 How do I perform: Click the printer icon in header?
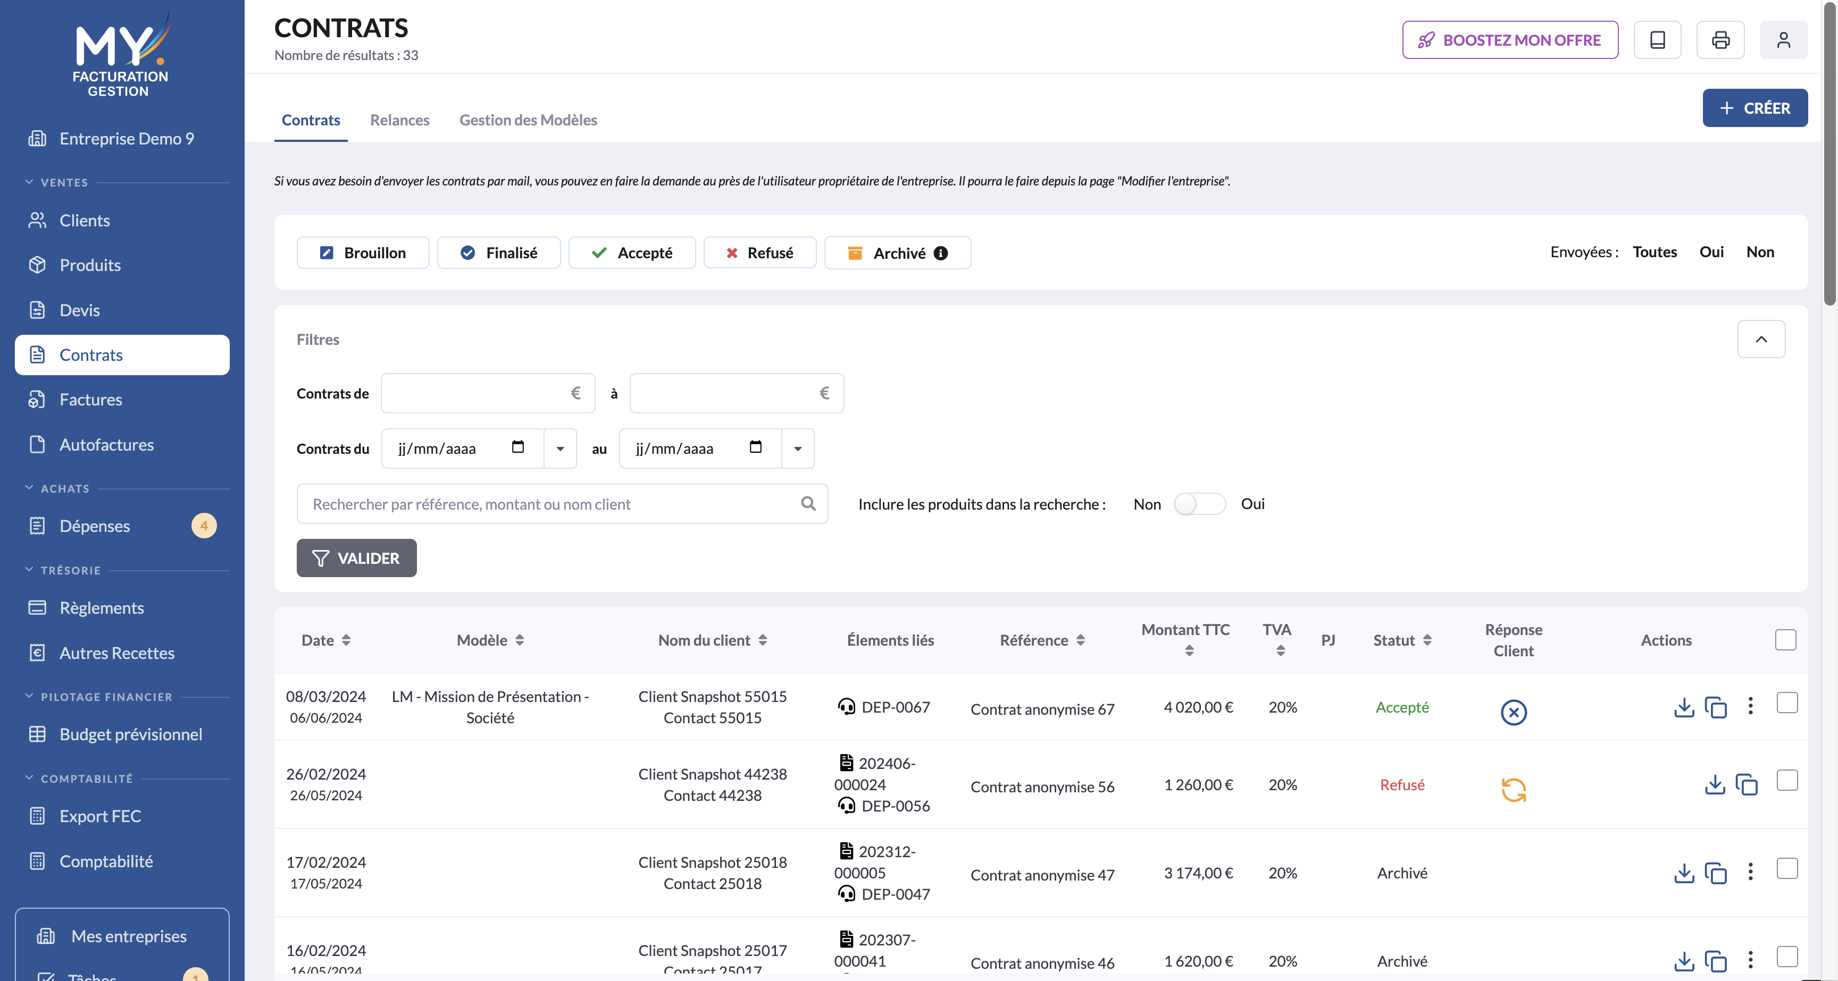1720,40
